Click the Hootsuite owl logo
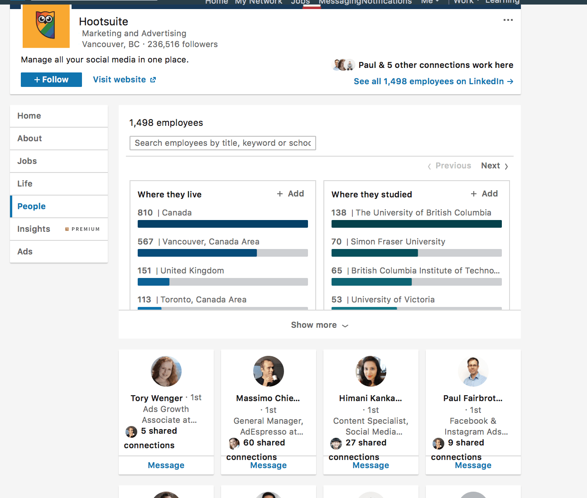587x498 pixels. coord(46,26)
